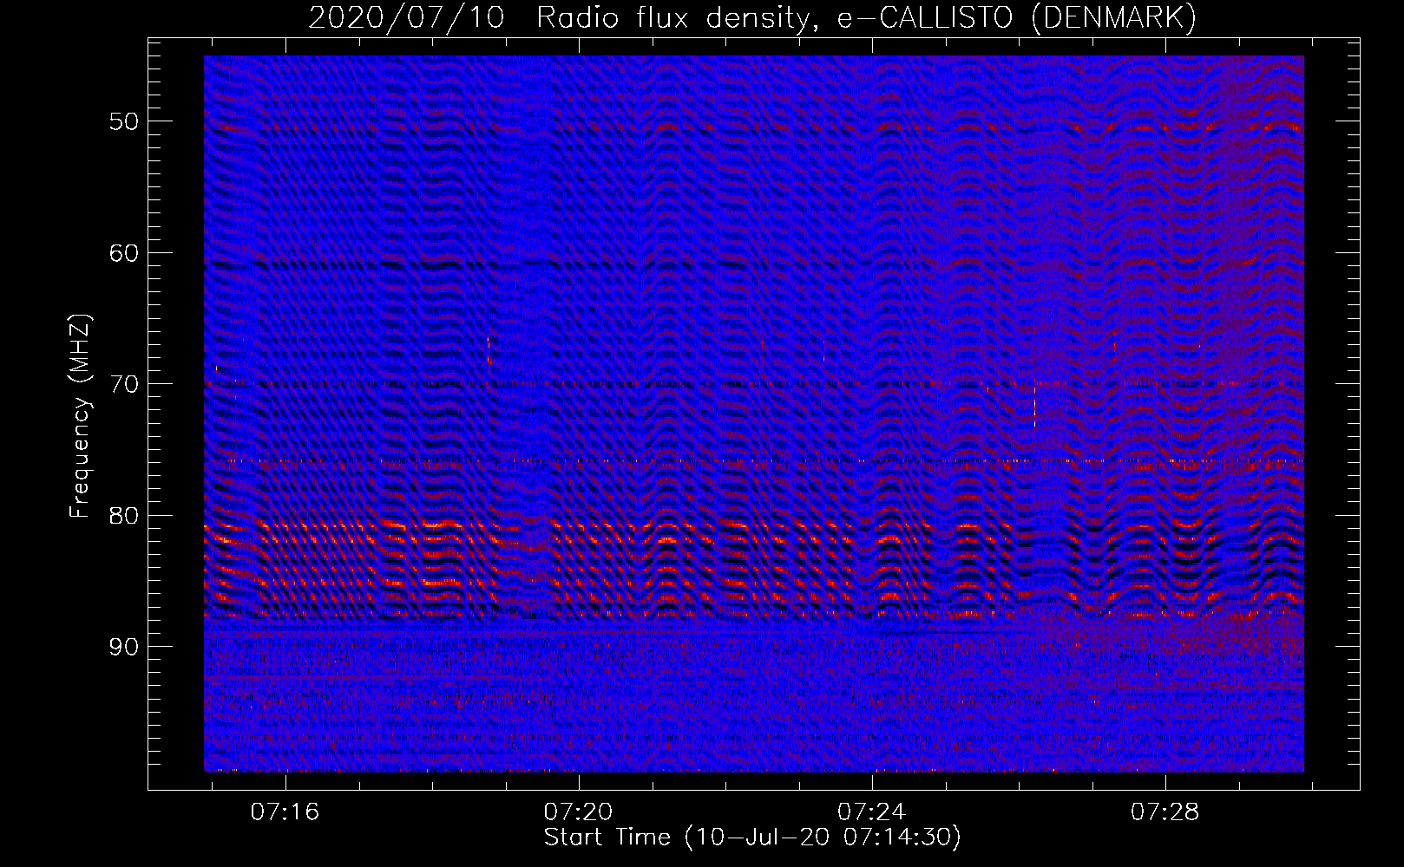Click the 60 frequency tick label
The height and width of the screenshot is (867, 1404).
(124, 252)
